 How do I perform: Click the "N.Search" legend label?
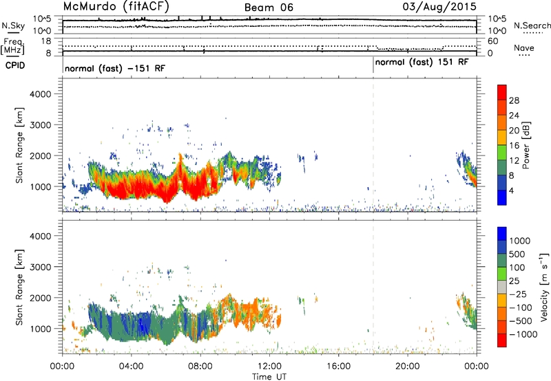click(x=532, y=25)
